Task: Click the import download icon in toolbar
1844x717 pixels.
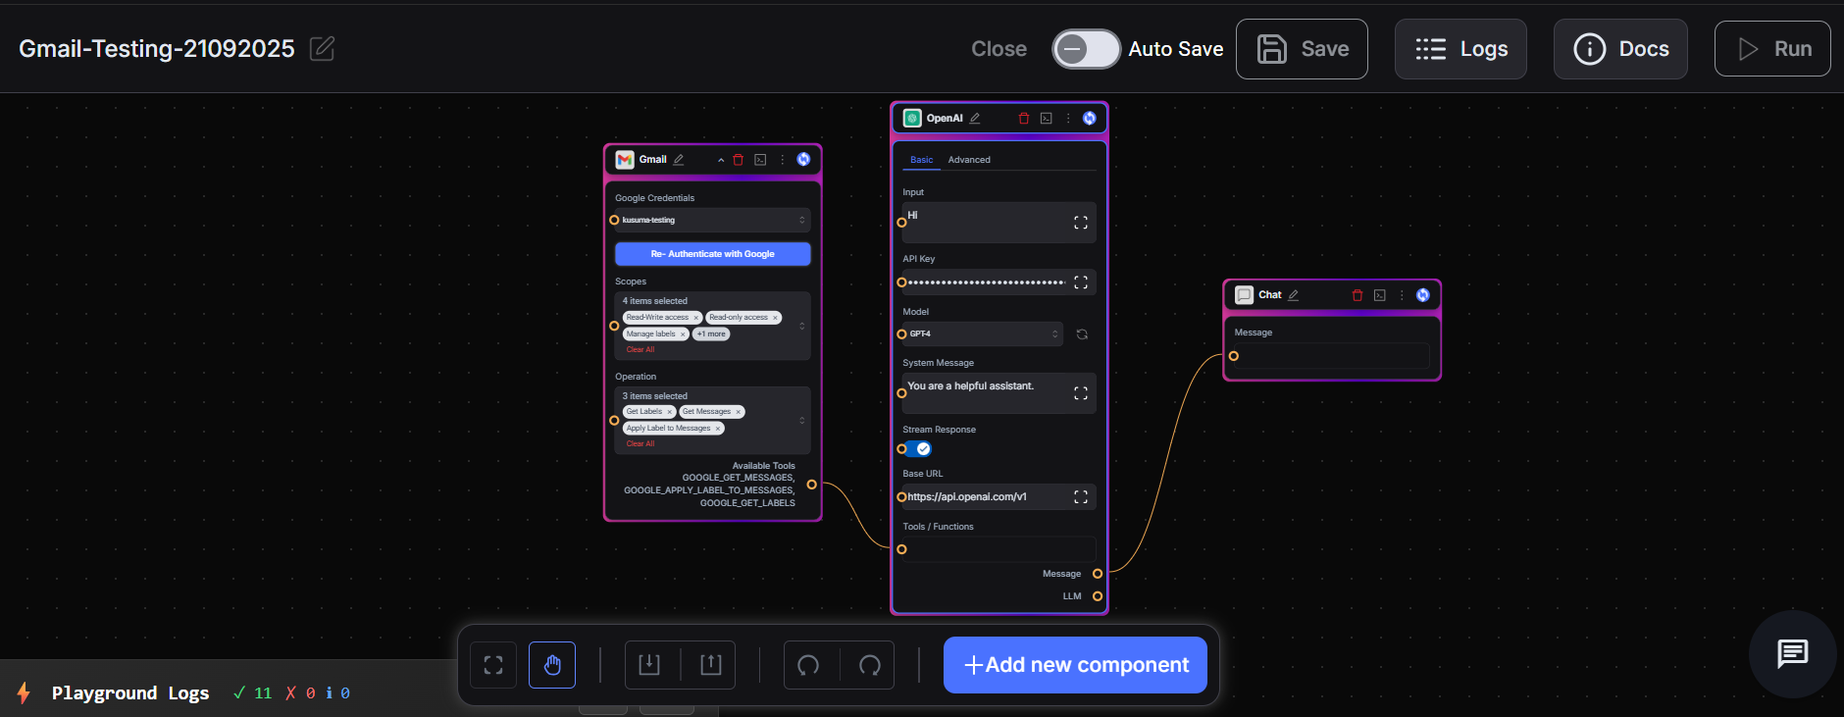Action: coord(649,665)
